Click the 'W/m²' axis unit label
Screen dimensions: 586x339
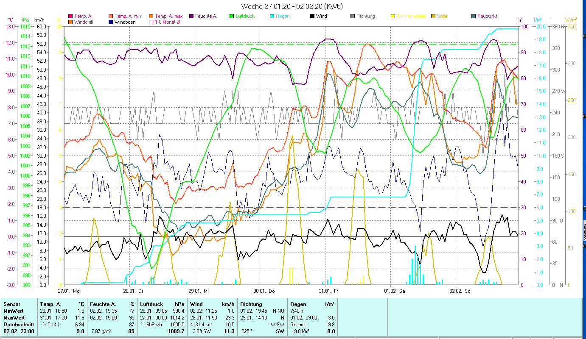571,19
